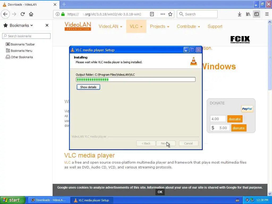Click the browser Search box
This screenshot has height=204, width=272.
(197, 14)
